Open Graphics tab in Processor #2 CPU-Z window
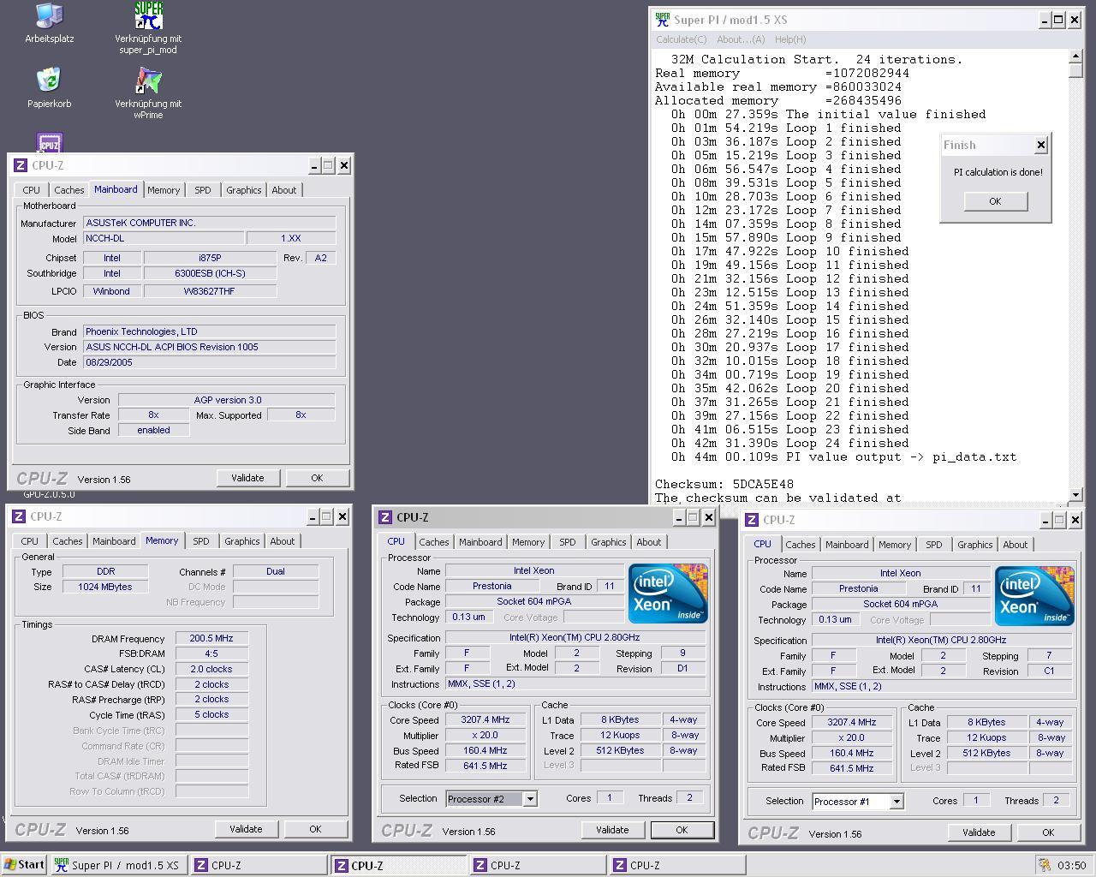The image size is (1096, 877). tap(609, 542)
